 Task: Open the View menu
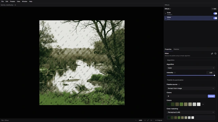pos(18,1)
